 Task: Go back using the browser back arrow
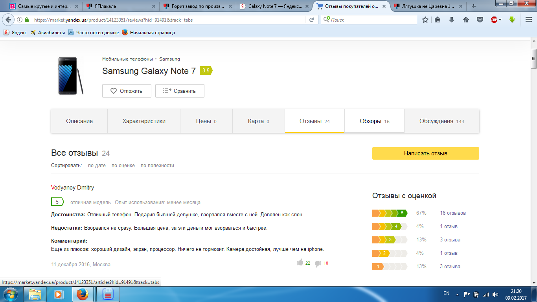(x=8, y=20)
